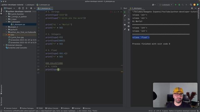Open Run tool window settings gear
Image resolution: width=200 pixels, height=112 pixels.
point(192,8)
